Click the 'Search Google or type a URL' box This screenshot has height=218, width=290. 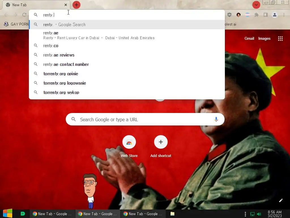[145, 119]
